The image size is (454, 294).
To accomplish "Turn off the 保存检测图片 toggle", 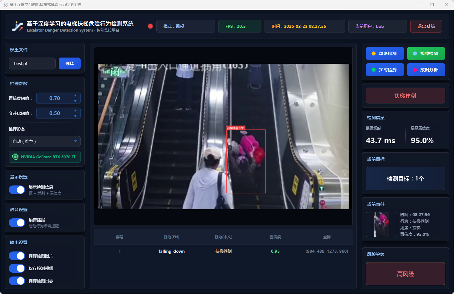I will click(17, 256).
